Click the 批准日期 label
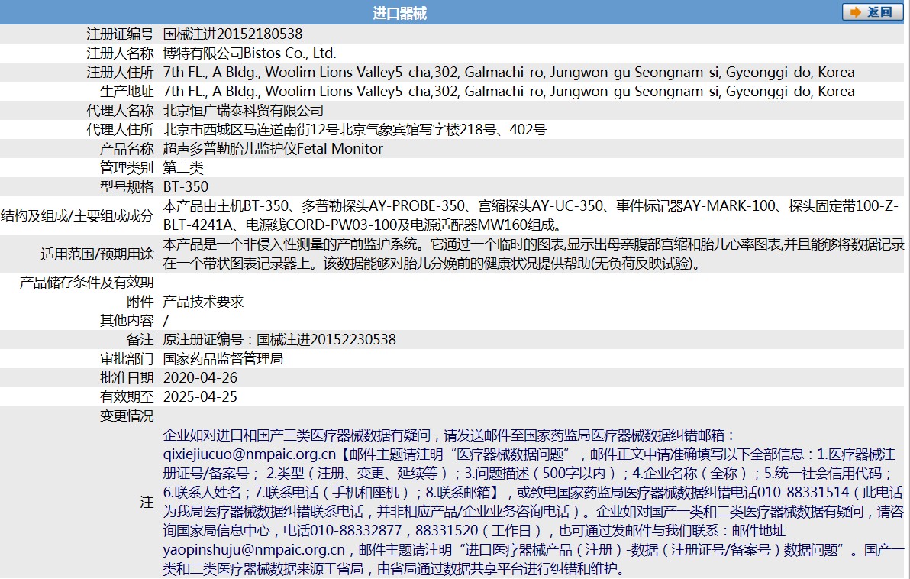This screenshot has height=579, width=910. pos(127,378)
